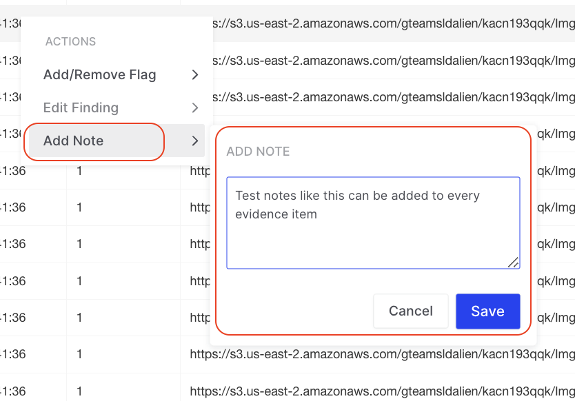Viewport: 575px width, 401px height.
Task: Save the note with the Save button
Action: 487,311
